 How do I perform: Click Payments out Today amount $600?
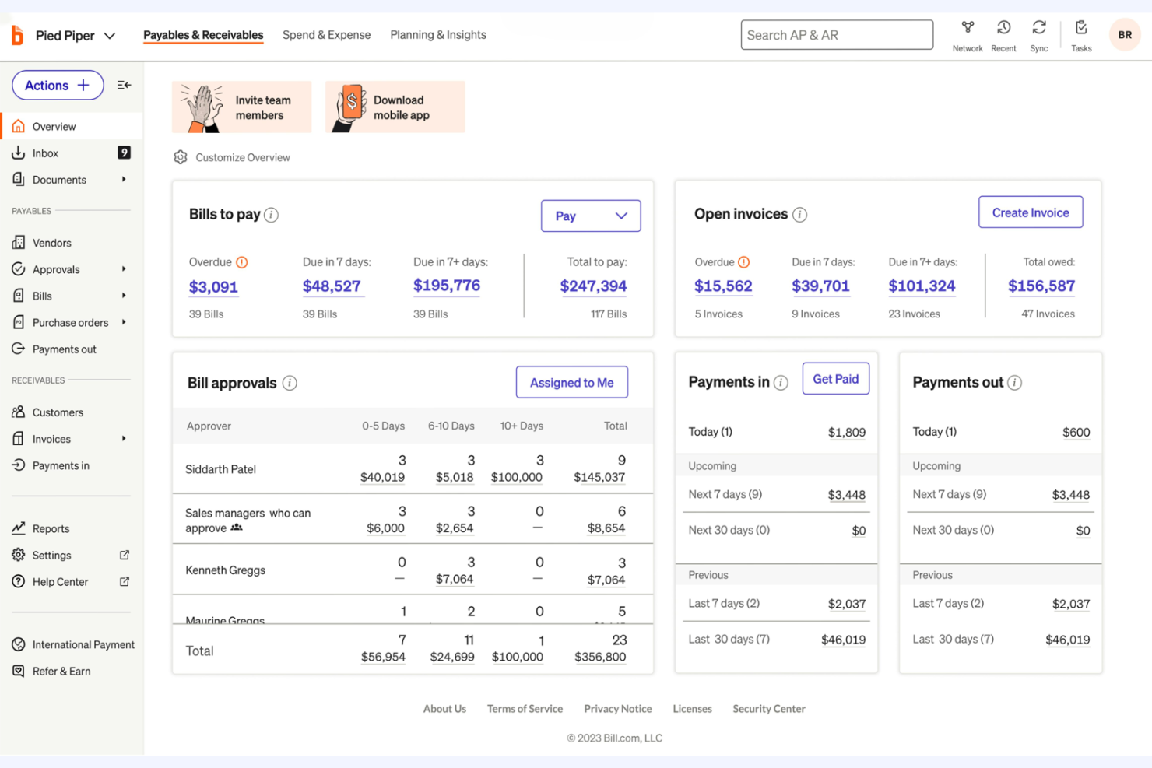pos(1076,433)
